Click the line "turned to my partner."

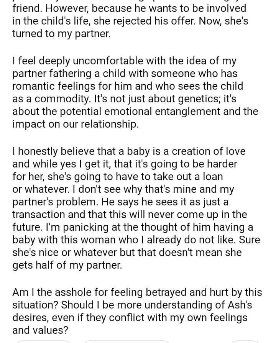pyautogui.click(x=61, y=34)
